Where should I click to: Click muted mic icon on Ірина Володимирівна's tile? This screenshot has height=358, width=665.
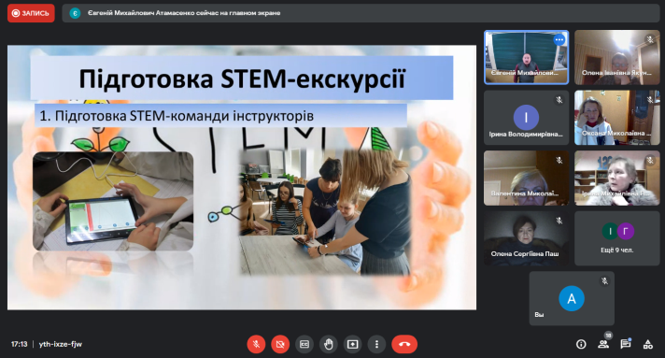click(x=559, y=100)
